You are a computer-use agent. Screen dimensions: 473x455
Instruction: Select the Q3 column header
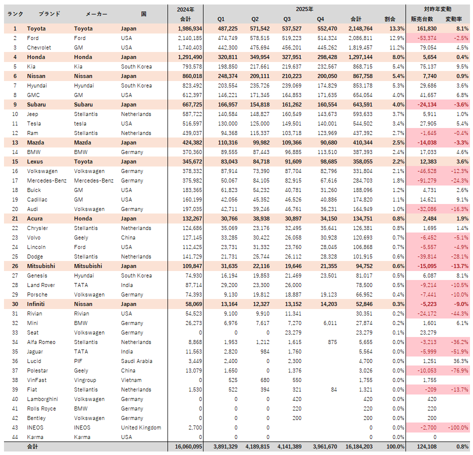(x=287, y=19)
